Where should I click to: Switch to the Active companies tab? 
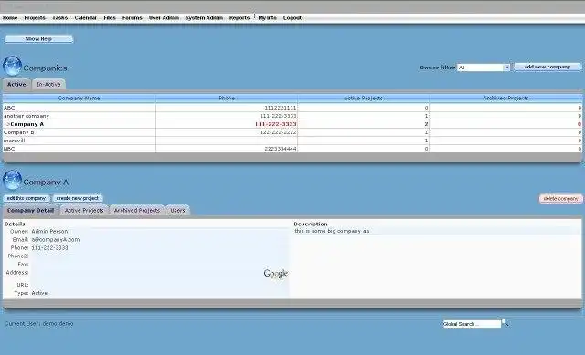point(16,85)
